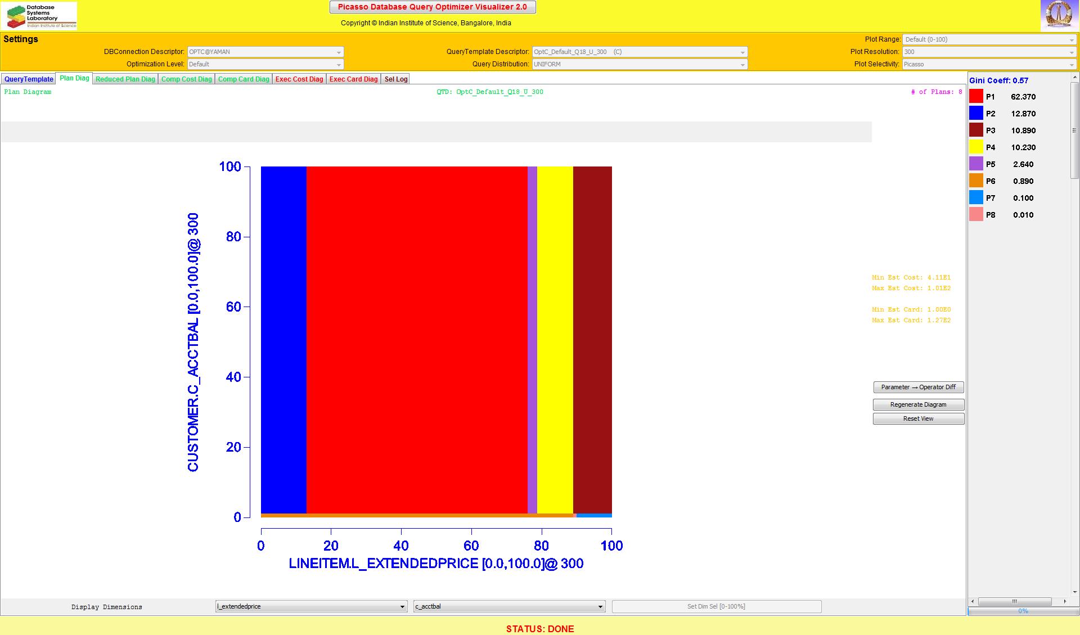Click the Regenerate Diagram button
The height and width of the screenshot is (635, 1080).
coord(918,404)
